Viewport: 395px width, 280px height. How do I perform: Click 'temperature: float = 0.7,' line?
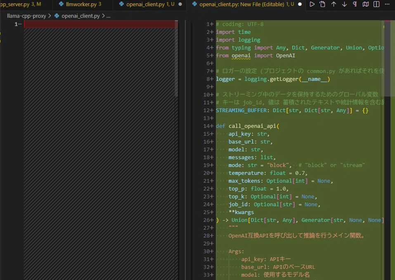pos(268,173)
